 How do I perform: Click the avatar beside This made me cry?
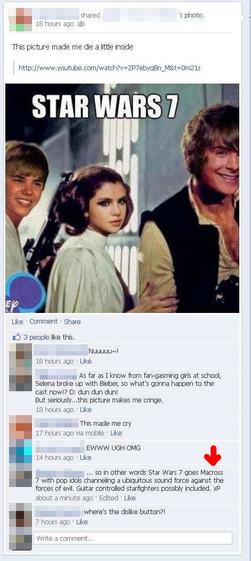coord(20,427)
